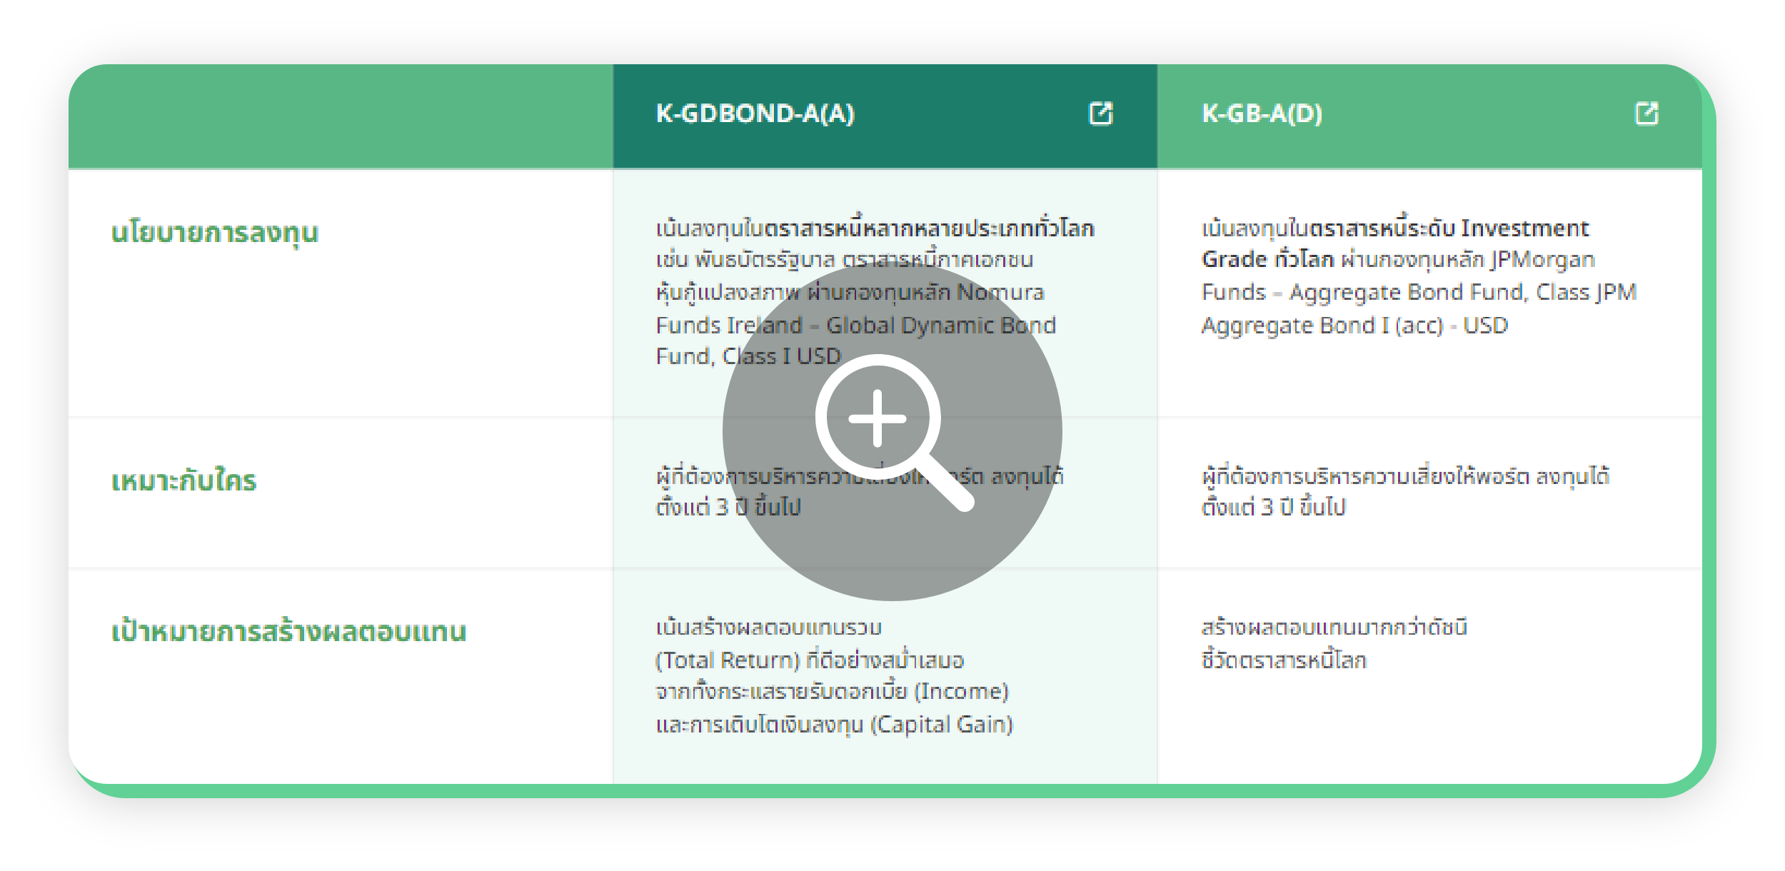Open K-GDBOND-A(A) external link icon
Image resolution: width=1785 pixels, height=871 pixels.
coord(1100,114)
